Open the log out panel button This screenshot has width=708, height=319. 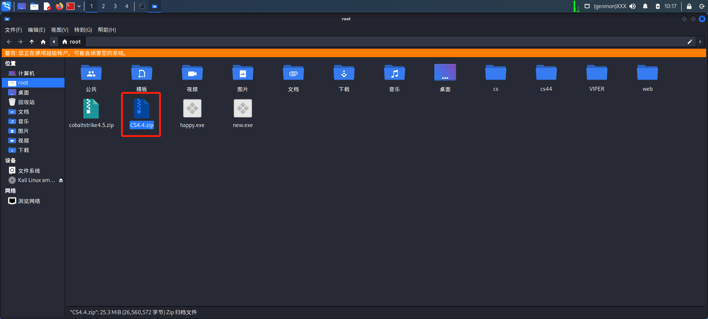[x=702, y=6]
